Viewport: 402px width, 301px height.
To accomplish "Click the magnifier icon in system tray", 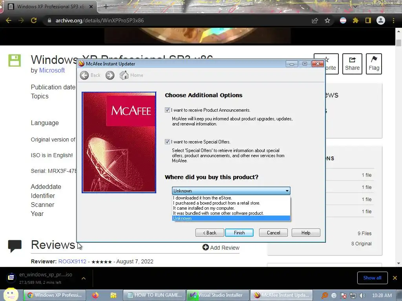I will (325, 296).
